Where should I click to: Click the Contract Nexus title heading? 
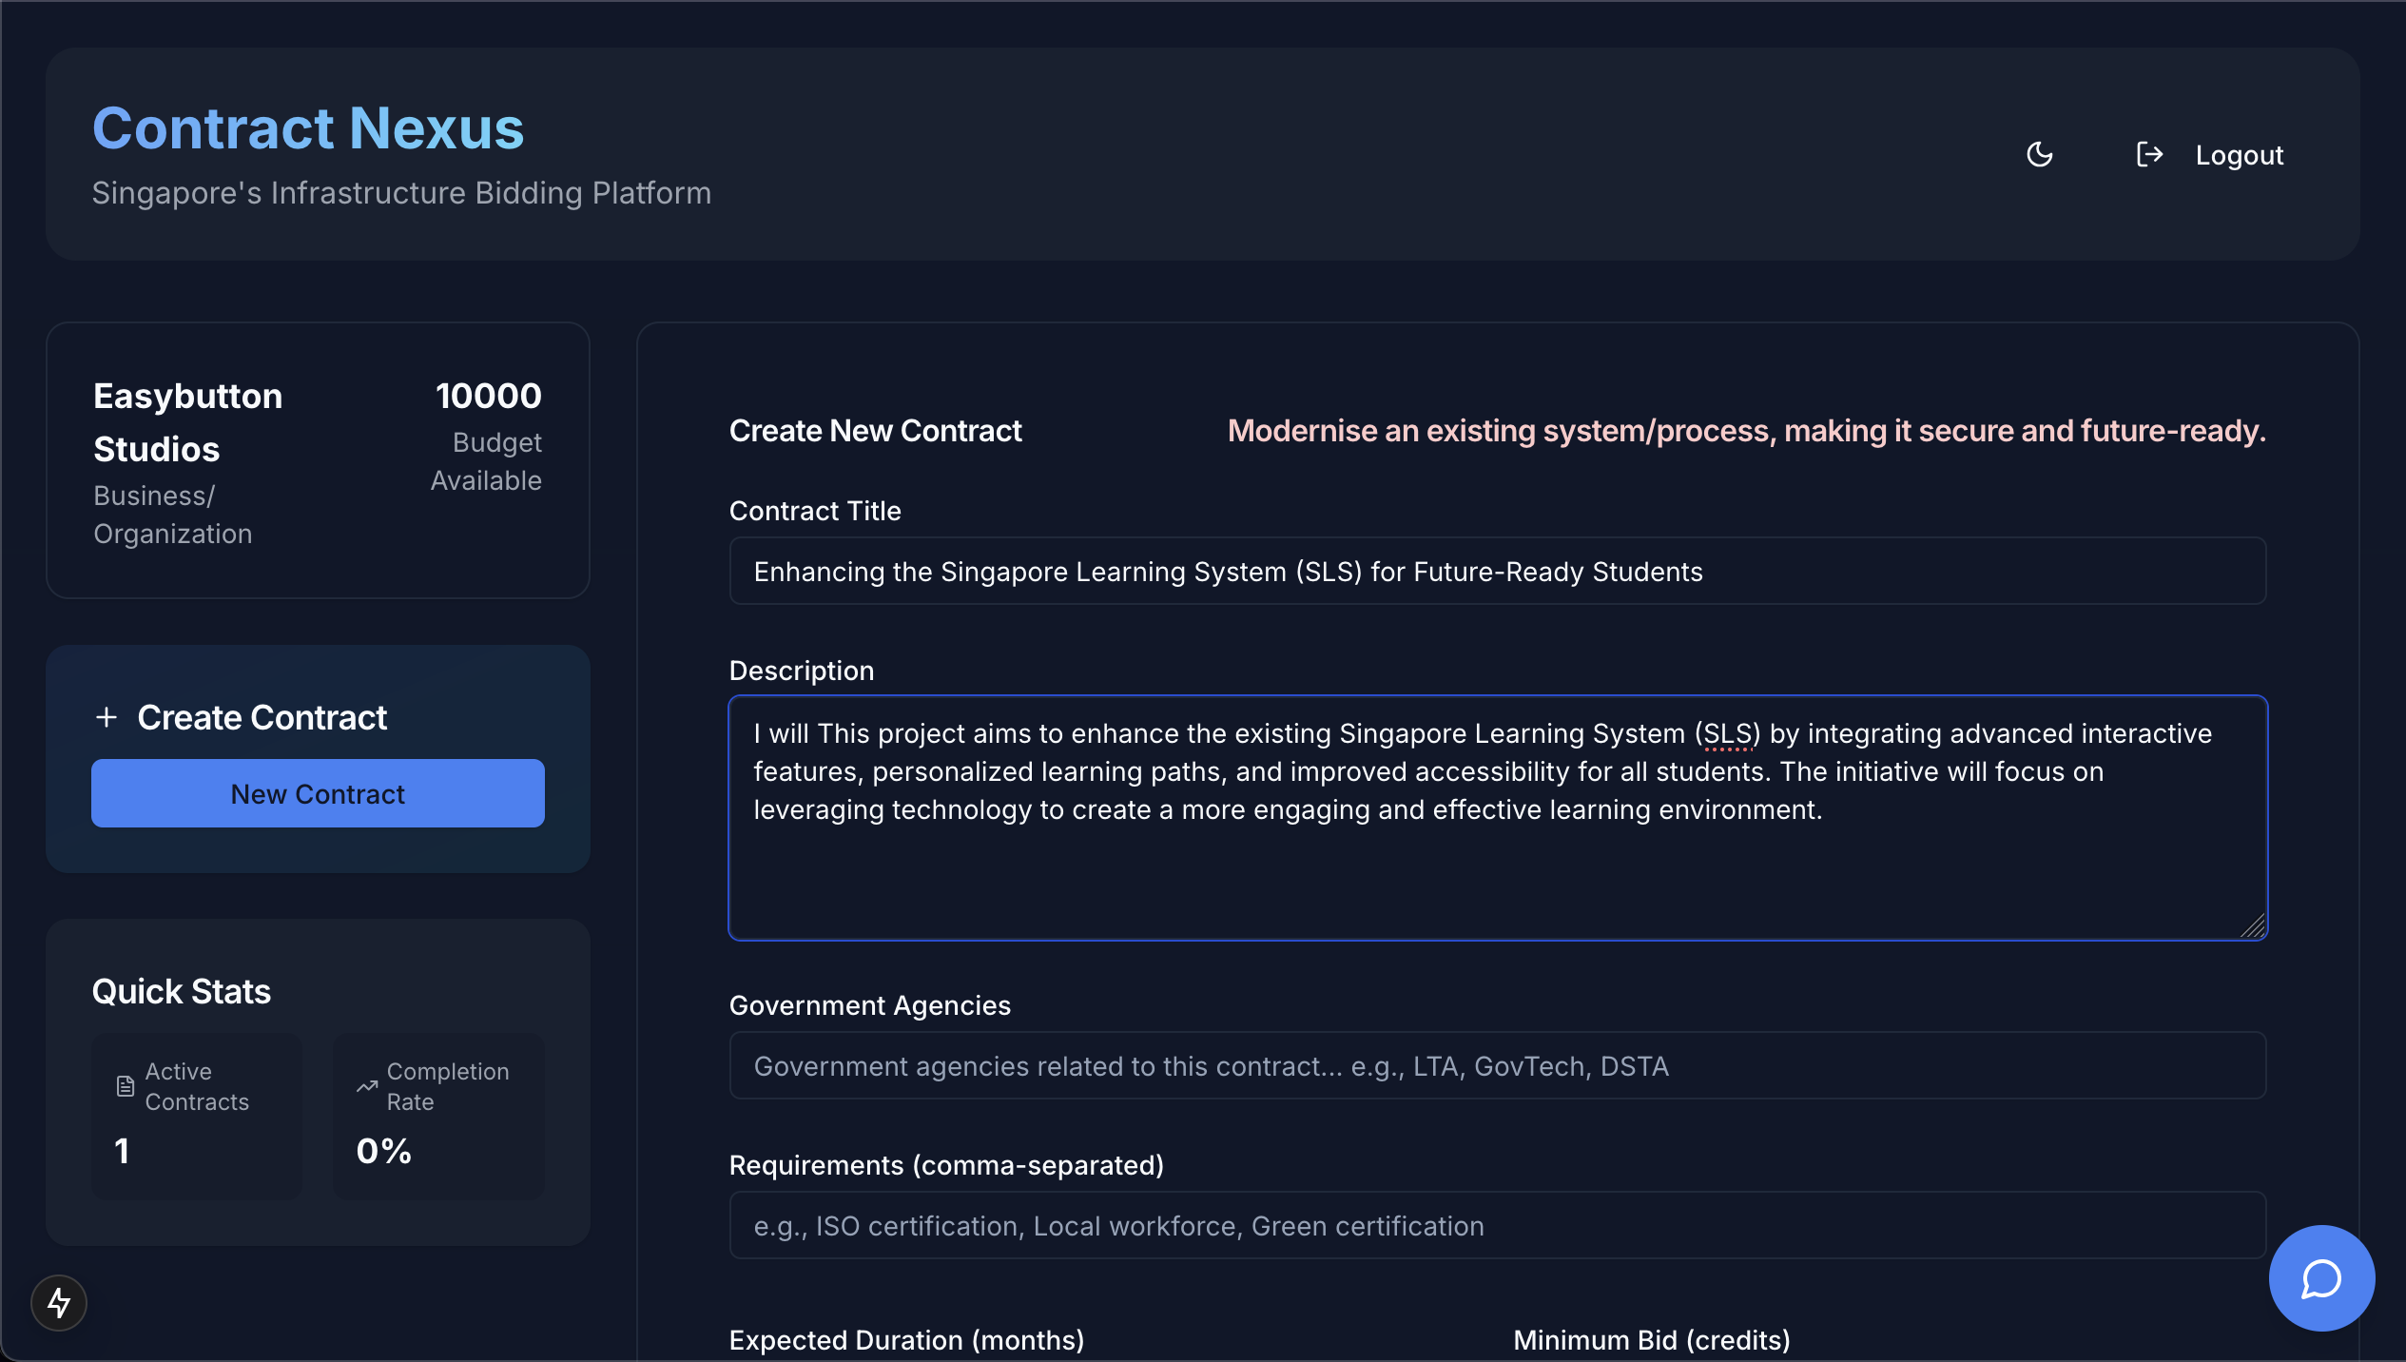point(308,128)
